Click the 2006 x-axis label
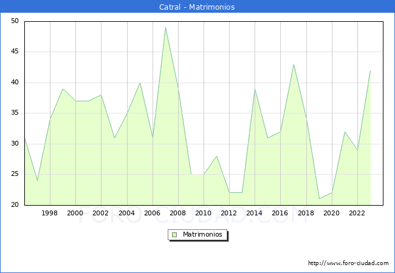 click(152, 213)
